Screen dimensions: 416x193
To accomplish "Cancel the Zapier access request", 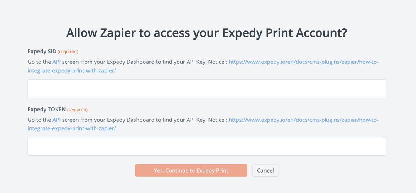I will click(x=265, y=170).
